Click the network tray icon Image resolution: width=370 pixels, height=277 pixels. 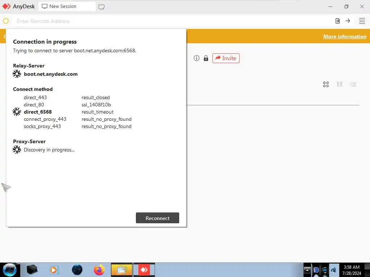tap(325, 270)
